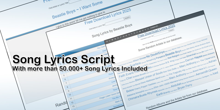Open Contact US in the alphabet bar

(154, 27)
